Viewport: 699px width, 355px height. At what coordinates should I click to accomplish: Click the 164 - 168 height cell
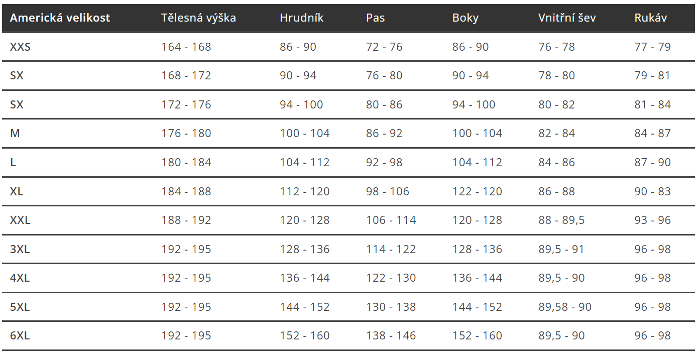tap(186, 47)
